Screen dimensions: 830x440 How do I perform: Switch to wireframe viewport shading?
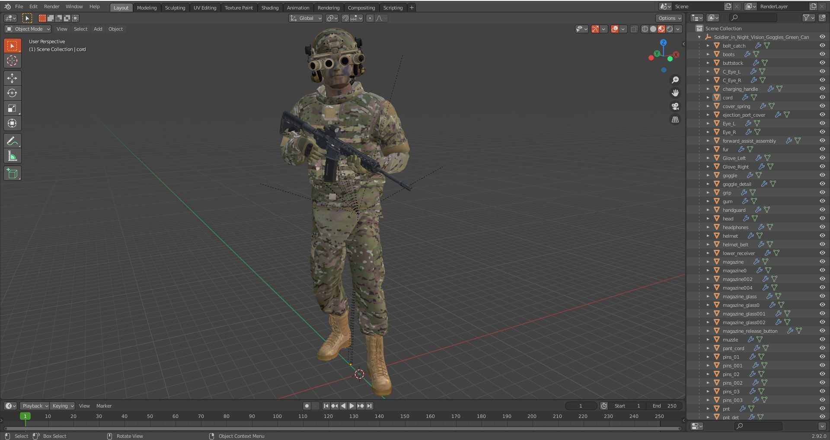coord(645,29)
